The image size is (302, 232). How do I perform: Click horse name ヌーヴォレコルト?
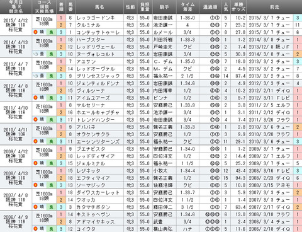pos(96,54)
